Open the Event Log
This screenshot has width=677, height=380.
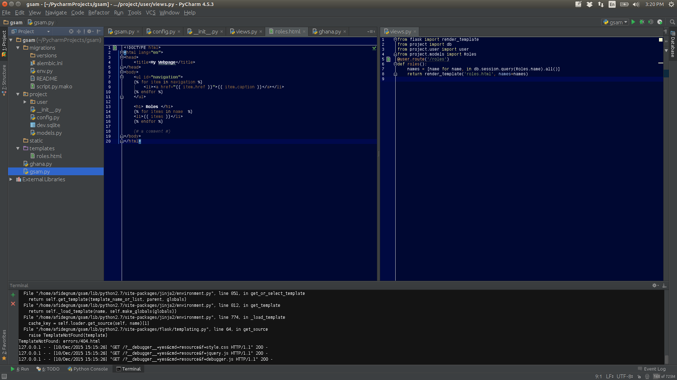pos(652,369)
